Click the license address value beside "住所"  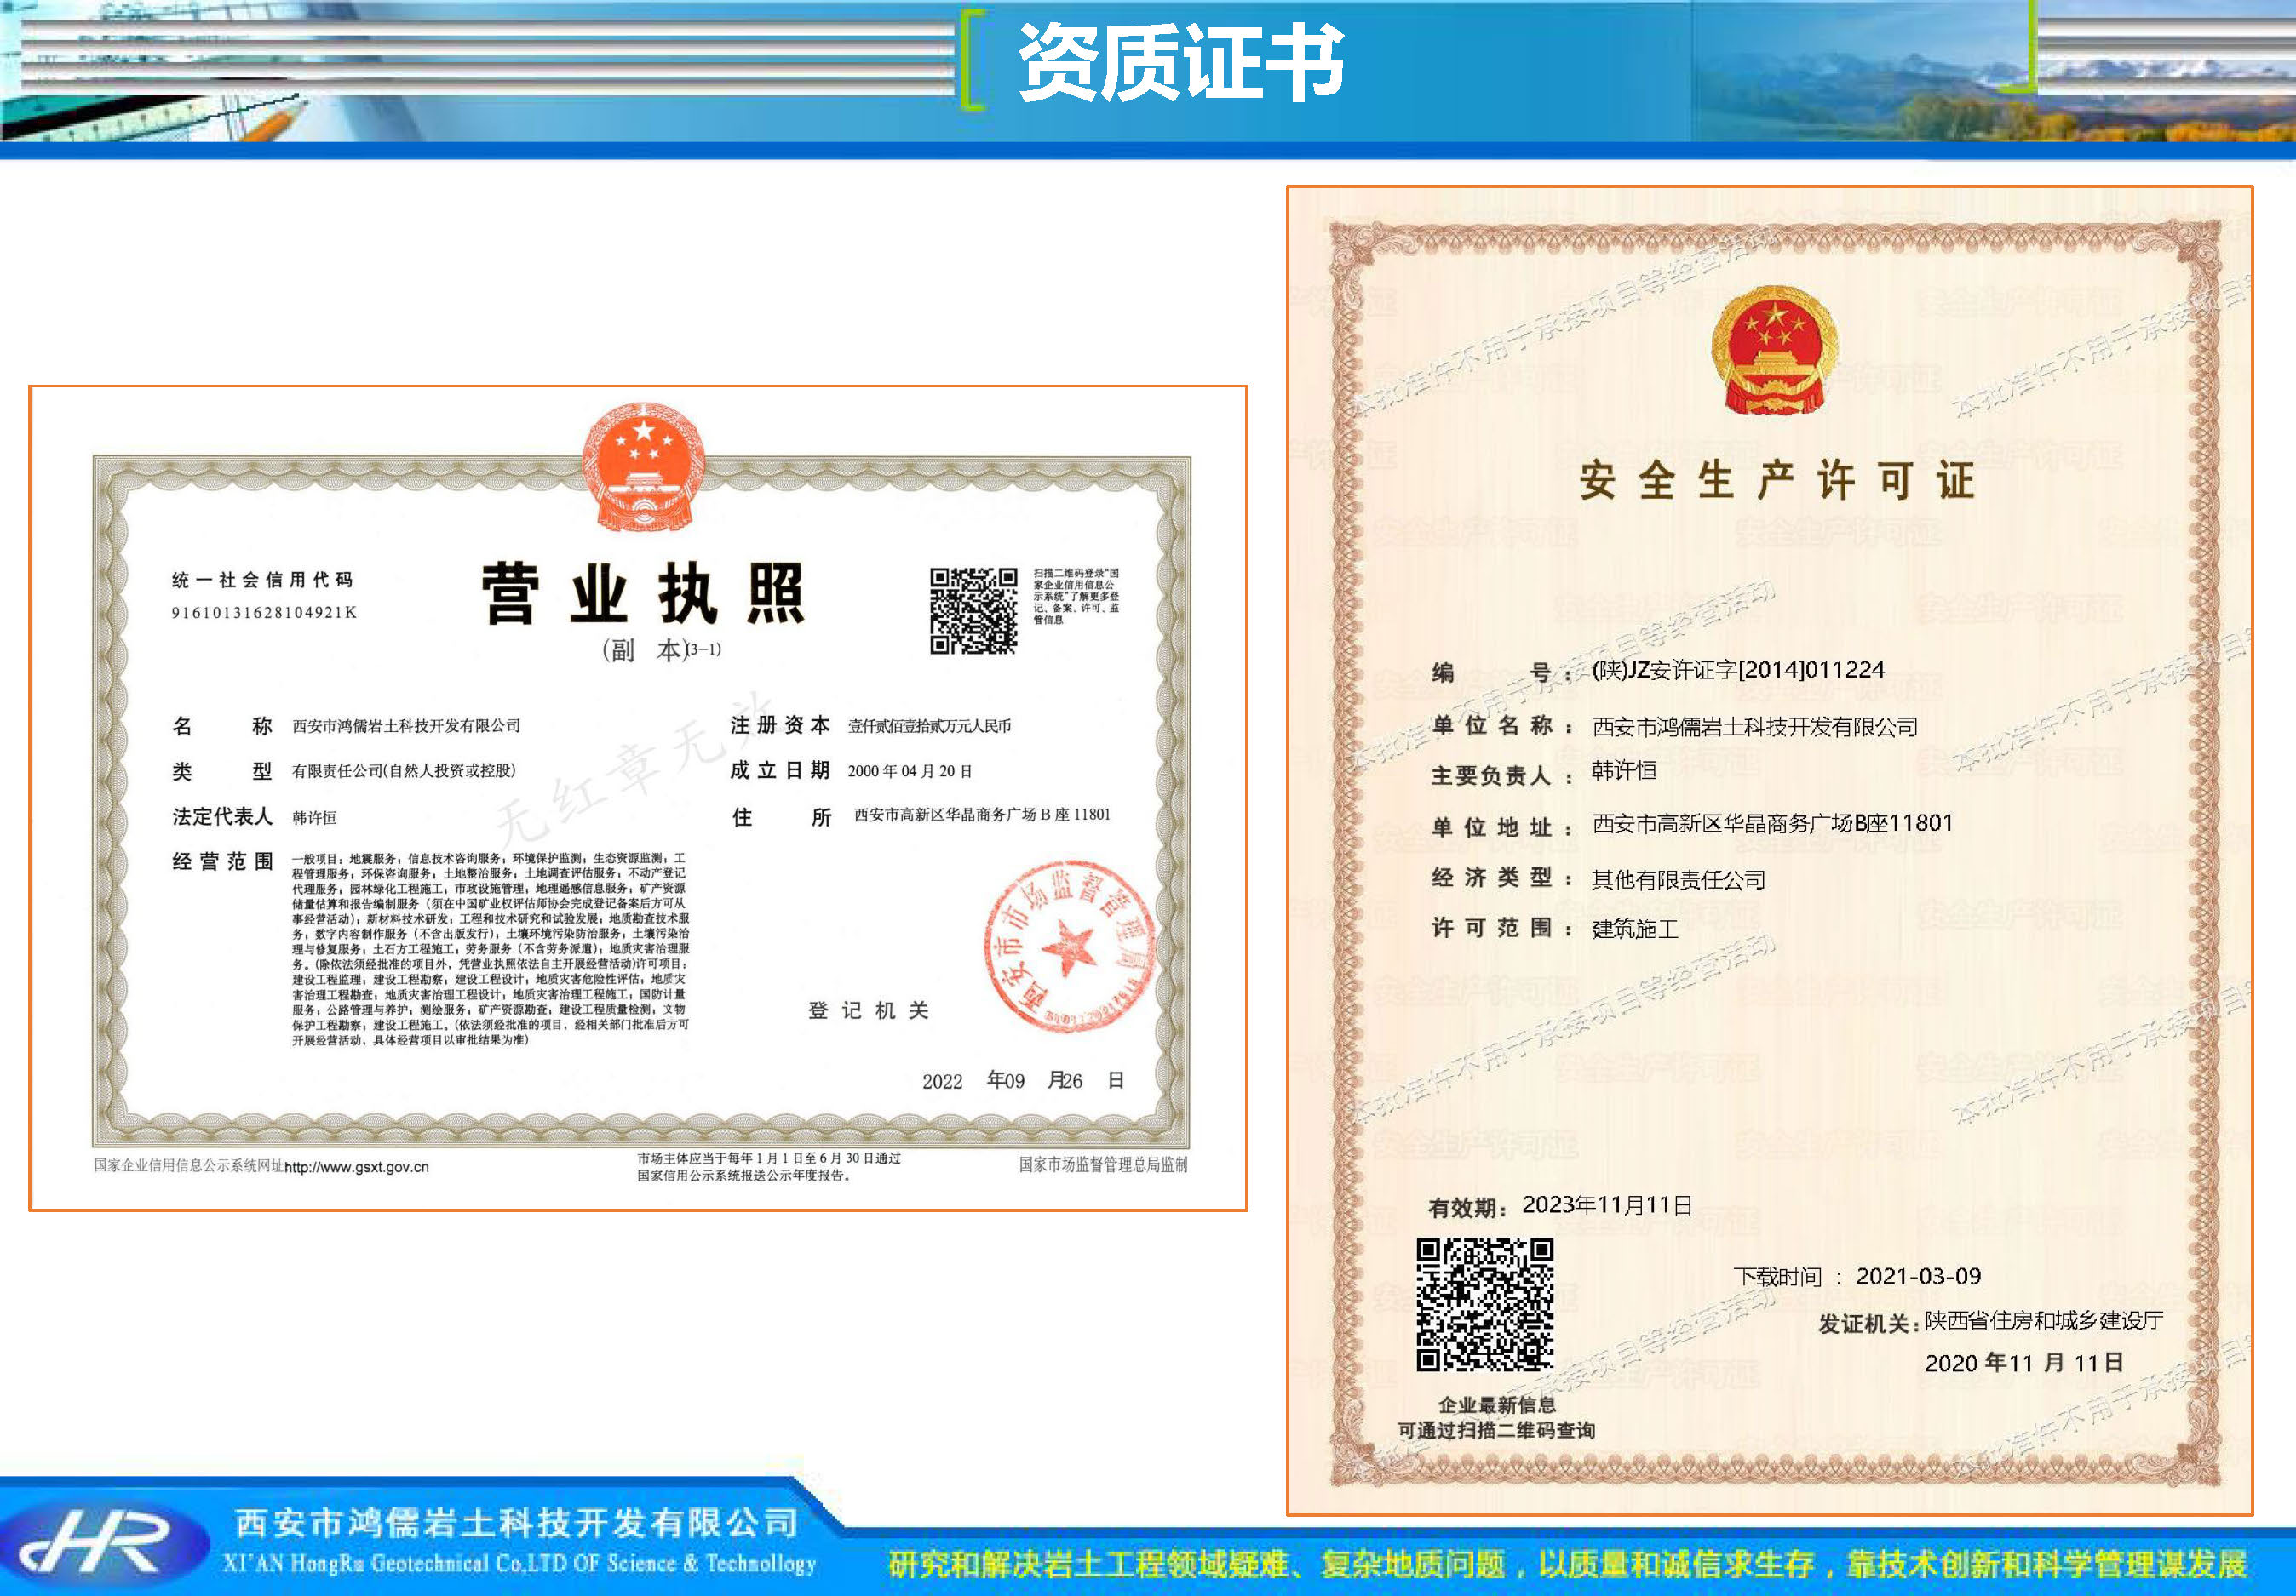[x=981, y=815]
